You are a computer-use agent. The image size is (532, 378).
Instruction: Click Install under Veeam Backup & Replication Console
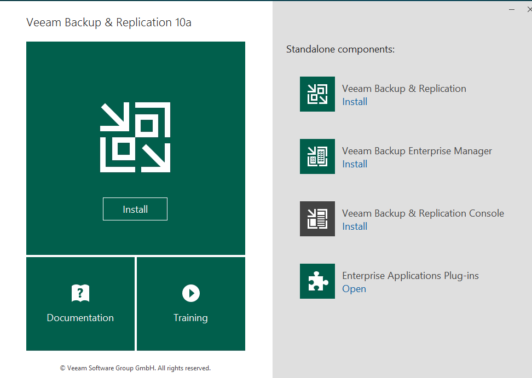tap(355, 226)
